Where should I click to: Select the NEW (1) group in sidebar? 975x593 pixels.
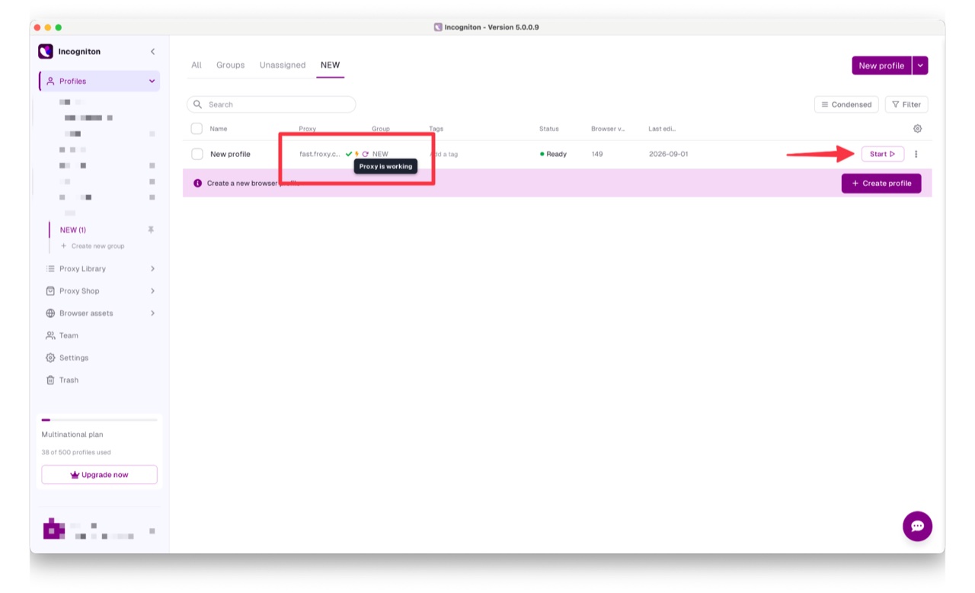73,229
